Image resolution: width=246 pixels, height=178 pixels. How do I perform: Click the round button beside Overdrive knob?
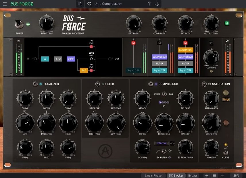click(226, 123)
